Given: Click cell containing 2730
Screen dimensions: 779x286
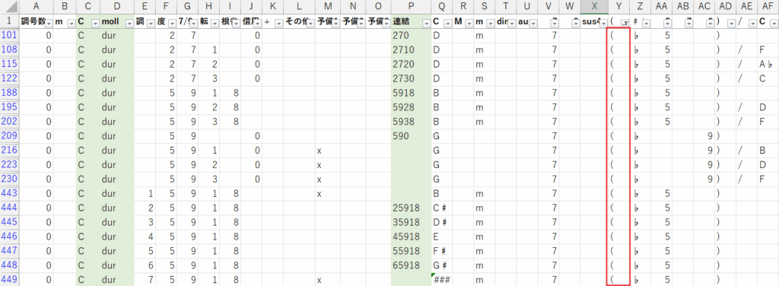Looking at the screenshot, I should pos(411,78).
